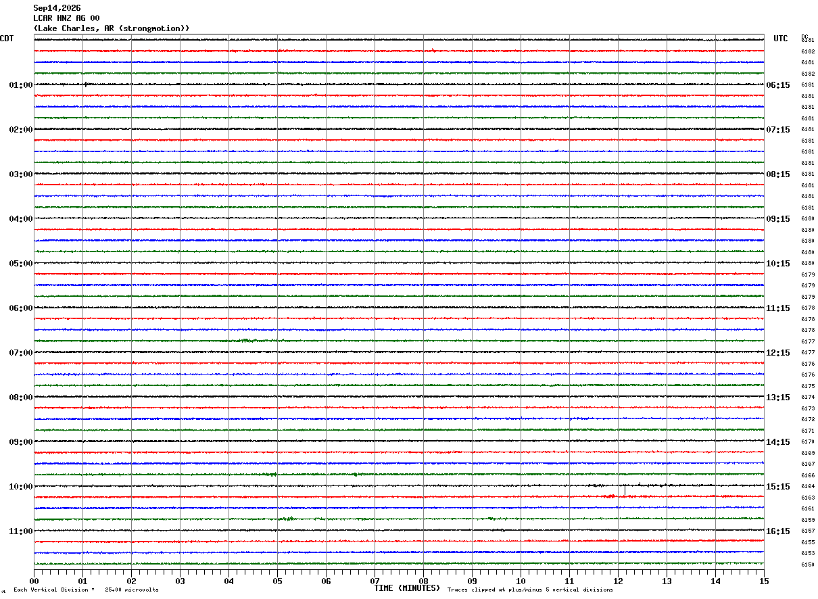Image resolution: width=818 pixels, height=599 pixels.
Task: Click the CDT timezone label
Action: tap(7, 39)
